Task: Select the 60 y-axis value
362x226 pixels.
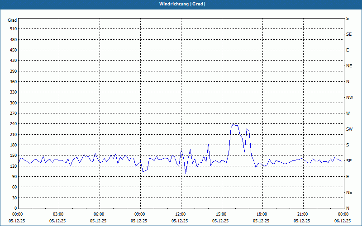Action: point(14,187)
